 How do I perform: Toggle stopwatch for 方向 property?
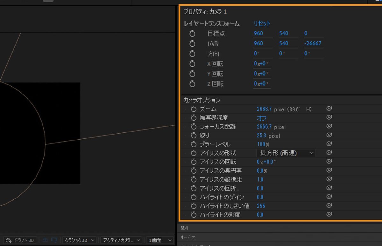pyautogui.click(x=192, y=54)
